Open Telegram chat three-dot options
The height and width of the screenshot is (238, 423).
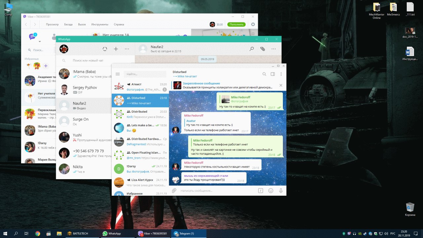281,74
